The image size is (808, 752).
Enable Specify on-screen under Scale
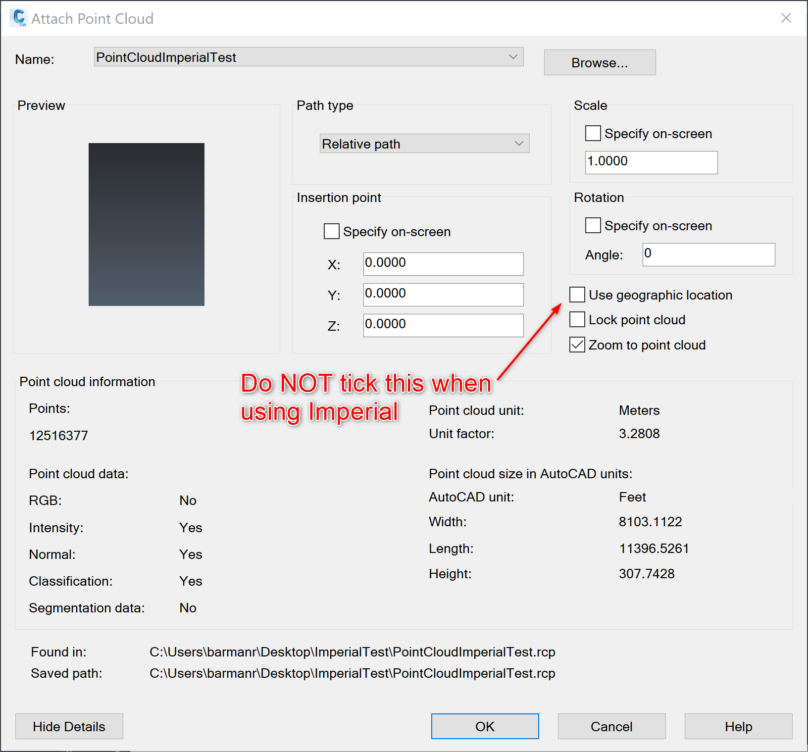(593, 133)
